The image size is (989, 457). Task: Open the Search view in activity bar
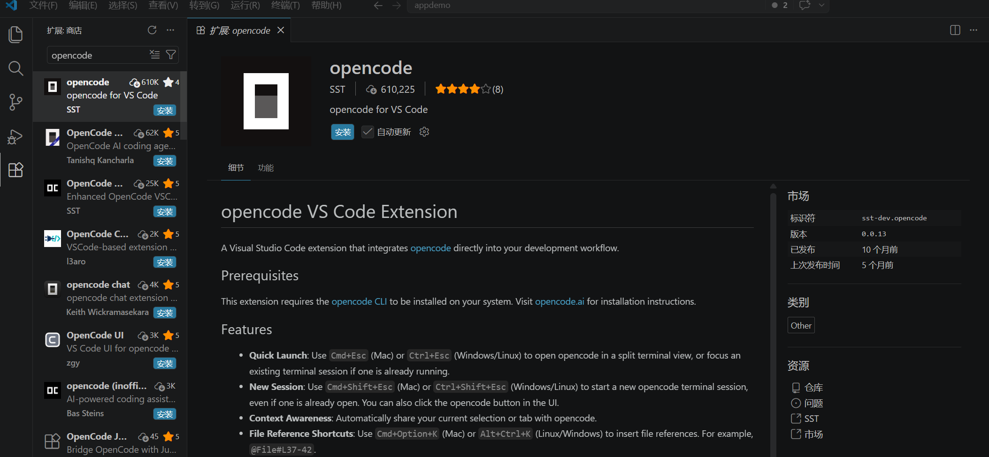pos(15,68)
